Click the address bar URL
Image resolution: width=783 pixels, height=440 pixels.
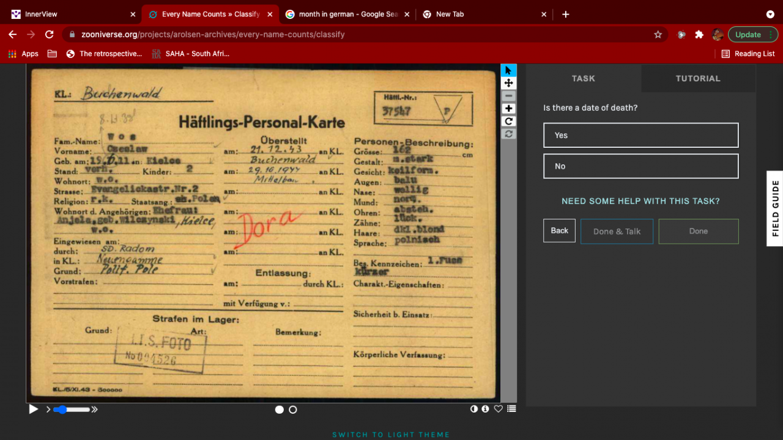213,34
